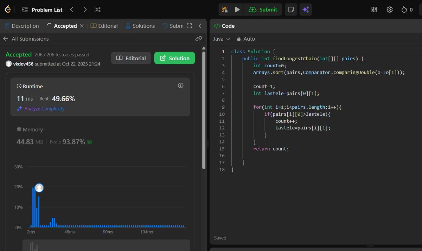Click the 'Beats 49.66%' runtime text

tap(57, 99)
